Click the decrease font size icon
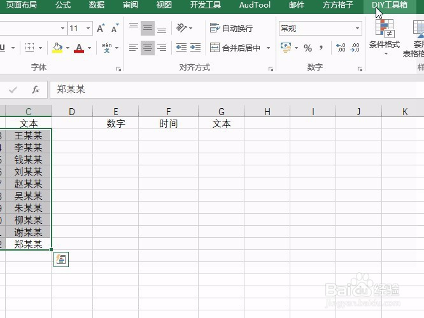The image size is (424, 318). pyautogui.click(x=115, y=28)
